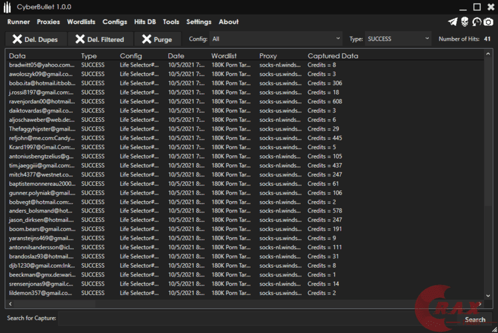The width and height of the screenshot is (498, 333).
Task: Select the row with Credits = 61
Action: (244, 184)
